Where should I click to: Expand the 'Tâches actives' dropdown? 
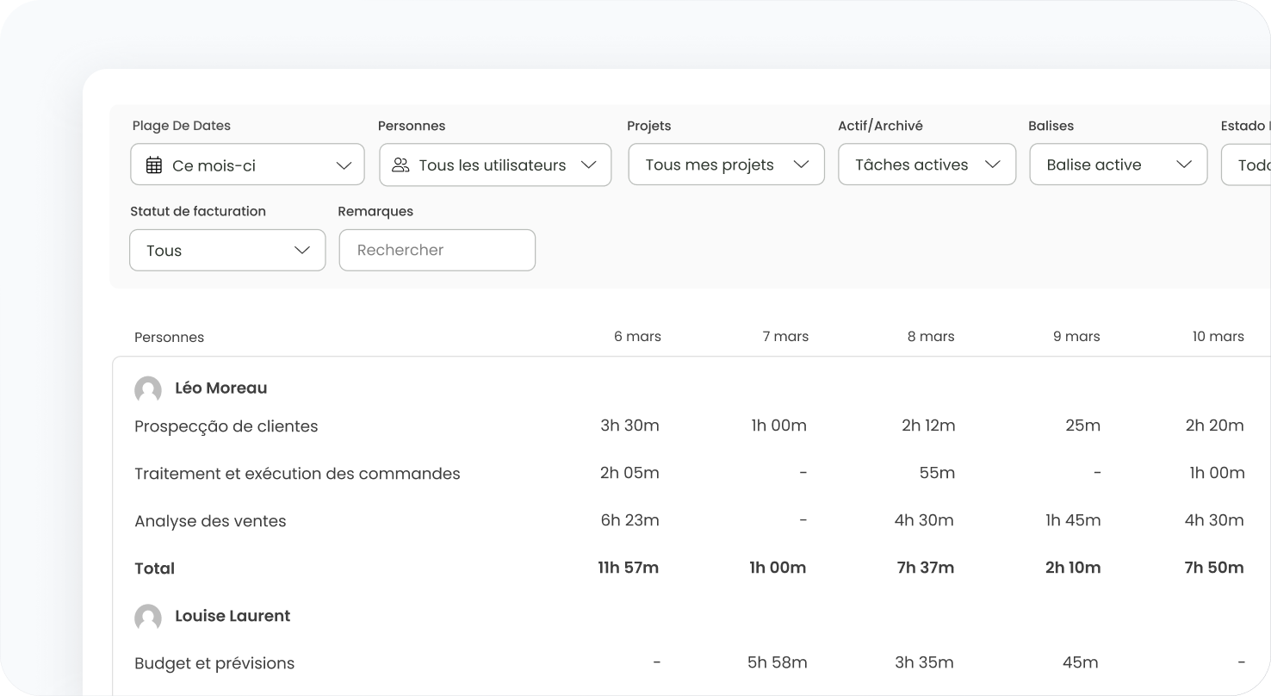click(x=927, y=165)
